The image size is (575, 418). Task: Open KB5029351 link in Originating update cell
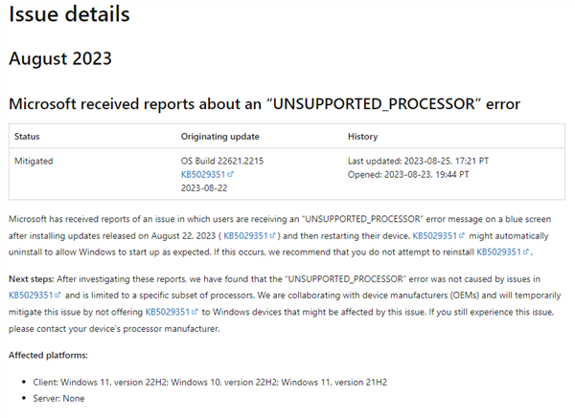203,175
